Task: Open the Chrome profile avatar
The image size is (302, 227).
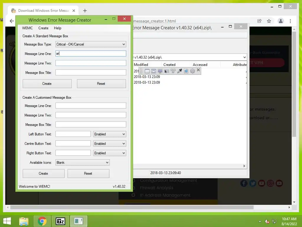Action: click(281, 21)
